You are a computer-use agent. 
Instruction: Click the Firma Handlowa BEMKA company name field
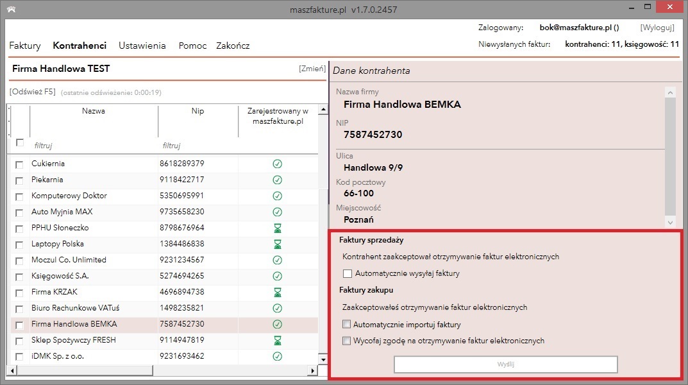click(x=403, y=105)
